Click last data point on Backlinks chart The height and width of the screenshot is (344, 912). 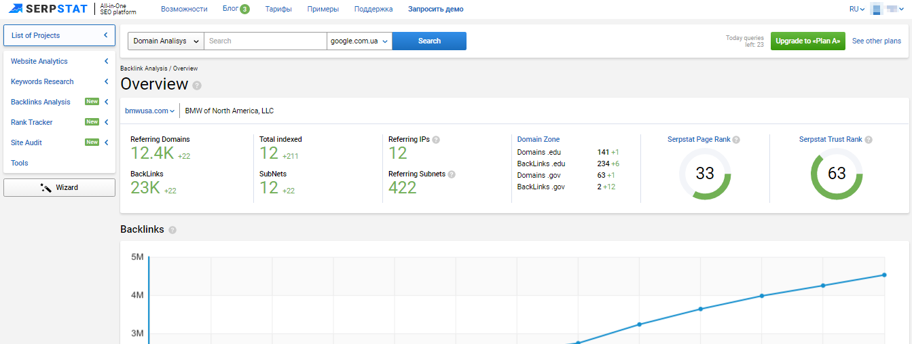884,275
